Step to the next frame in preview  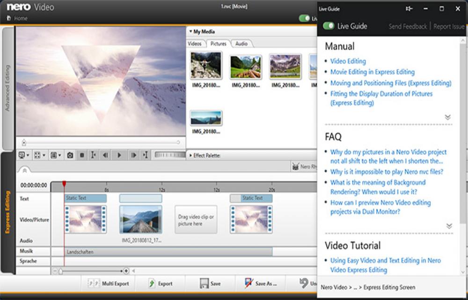point(134,154)
